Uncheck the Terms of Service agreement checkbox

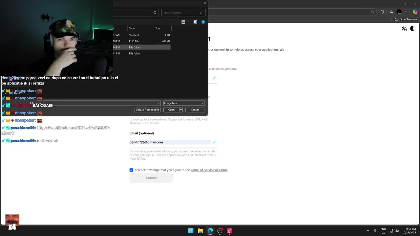point(131,170)
